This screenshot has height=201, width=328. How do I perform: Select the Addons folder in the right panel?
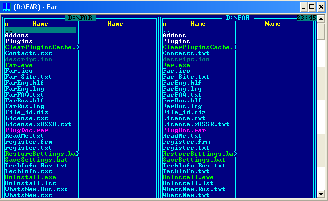click(174, 35)
